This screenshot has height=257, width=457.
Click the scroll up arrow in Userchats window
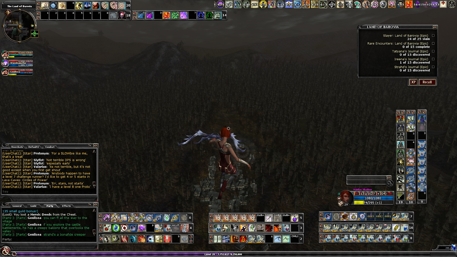(x=94, y=152)
